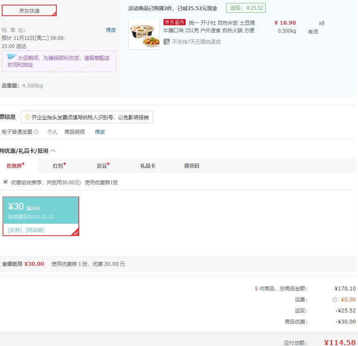
Task: Open the 统一 开小灶 product thumbnail
Action: [x=144, y=34]
